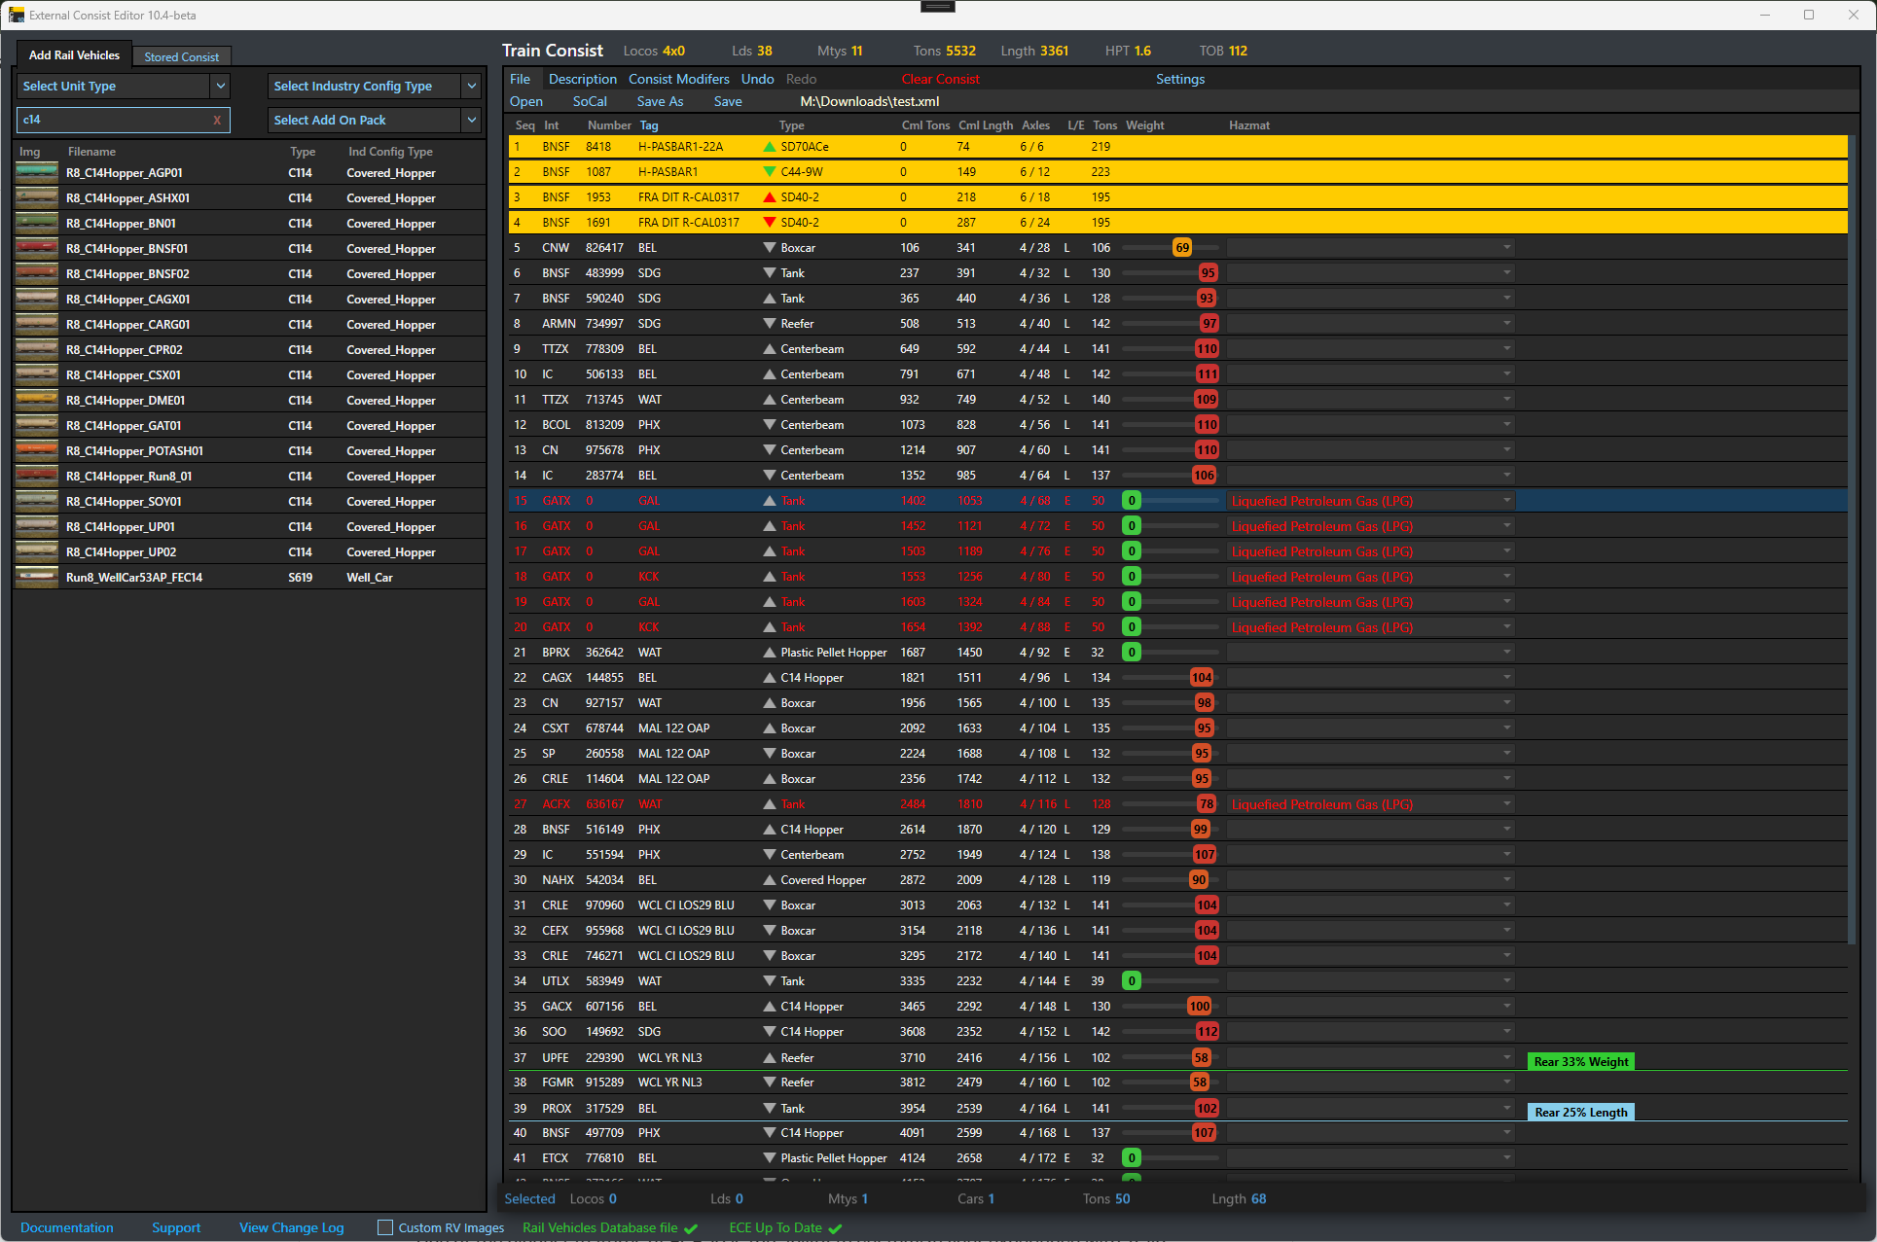Clear the c14 search filter using the X icon
The image size is (1877, 1242).
[217, 119]
